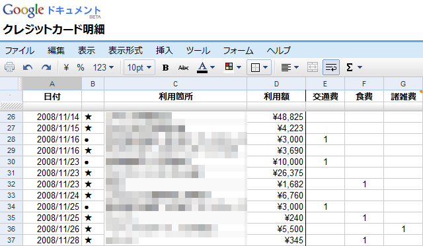Apply yen currency format
The height and width of the screenshot is (246, 423).
66,67
